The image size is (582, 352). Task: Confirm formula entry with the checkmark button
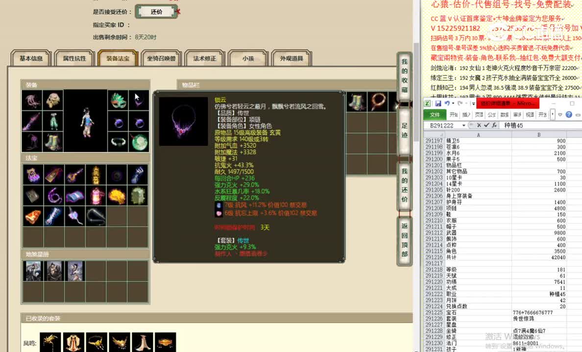tap(486, 125)
